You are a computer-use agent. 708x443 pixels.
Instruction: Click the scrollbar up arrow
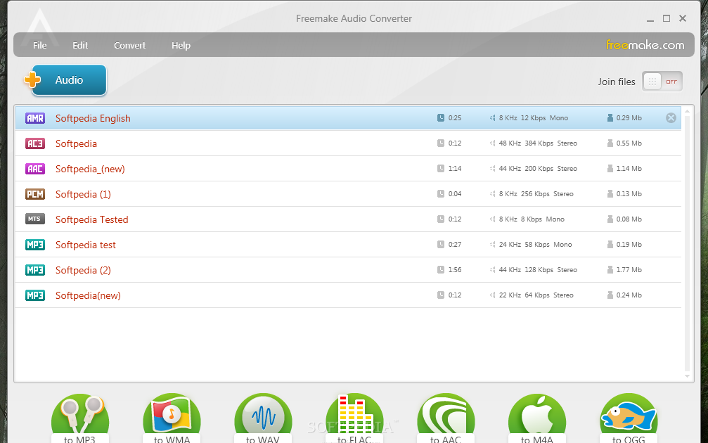687,110
